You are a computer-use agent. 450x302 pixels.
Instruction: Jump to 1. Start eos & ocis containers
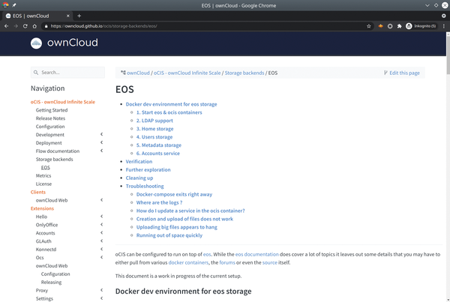169,112
